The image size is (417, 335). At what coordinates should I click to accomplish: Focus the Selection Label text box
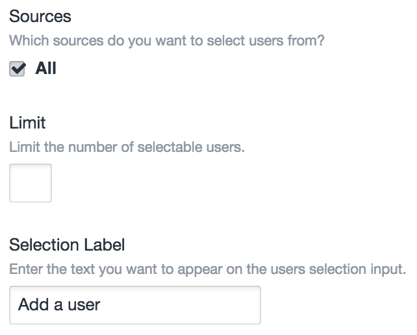pyautogui.click(x=135, y=305)
